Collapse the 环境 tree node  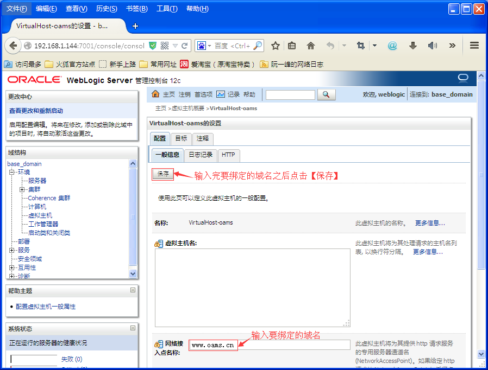[12, 172]
